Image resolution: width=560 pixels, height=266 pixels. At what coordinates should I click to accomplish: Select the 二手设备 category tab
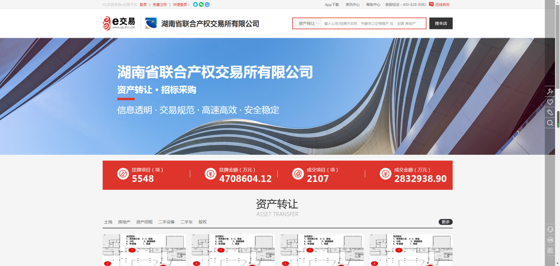(167, 222)
